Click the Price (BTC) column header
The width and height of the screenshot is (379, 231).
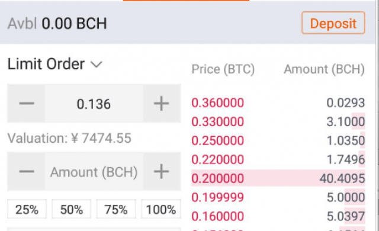(223, 69)
